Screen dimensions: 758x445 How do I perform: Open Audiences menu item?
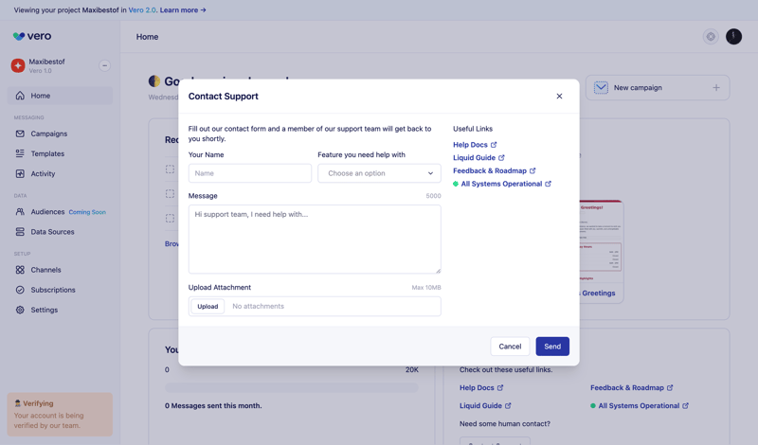pyautogui.click(x=47, y=212)
